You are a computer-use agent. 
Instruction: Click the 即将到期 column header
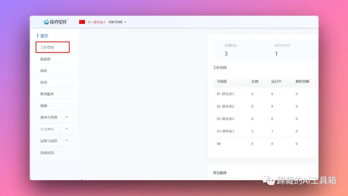(303, 82)
